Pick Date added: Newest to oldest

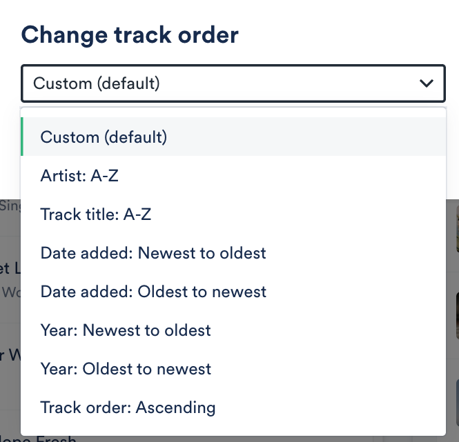153,253
